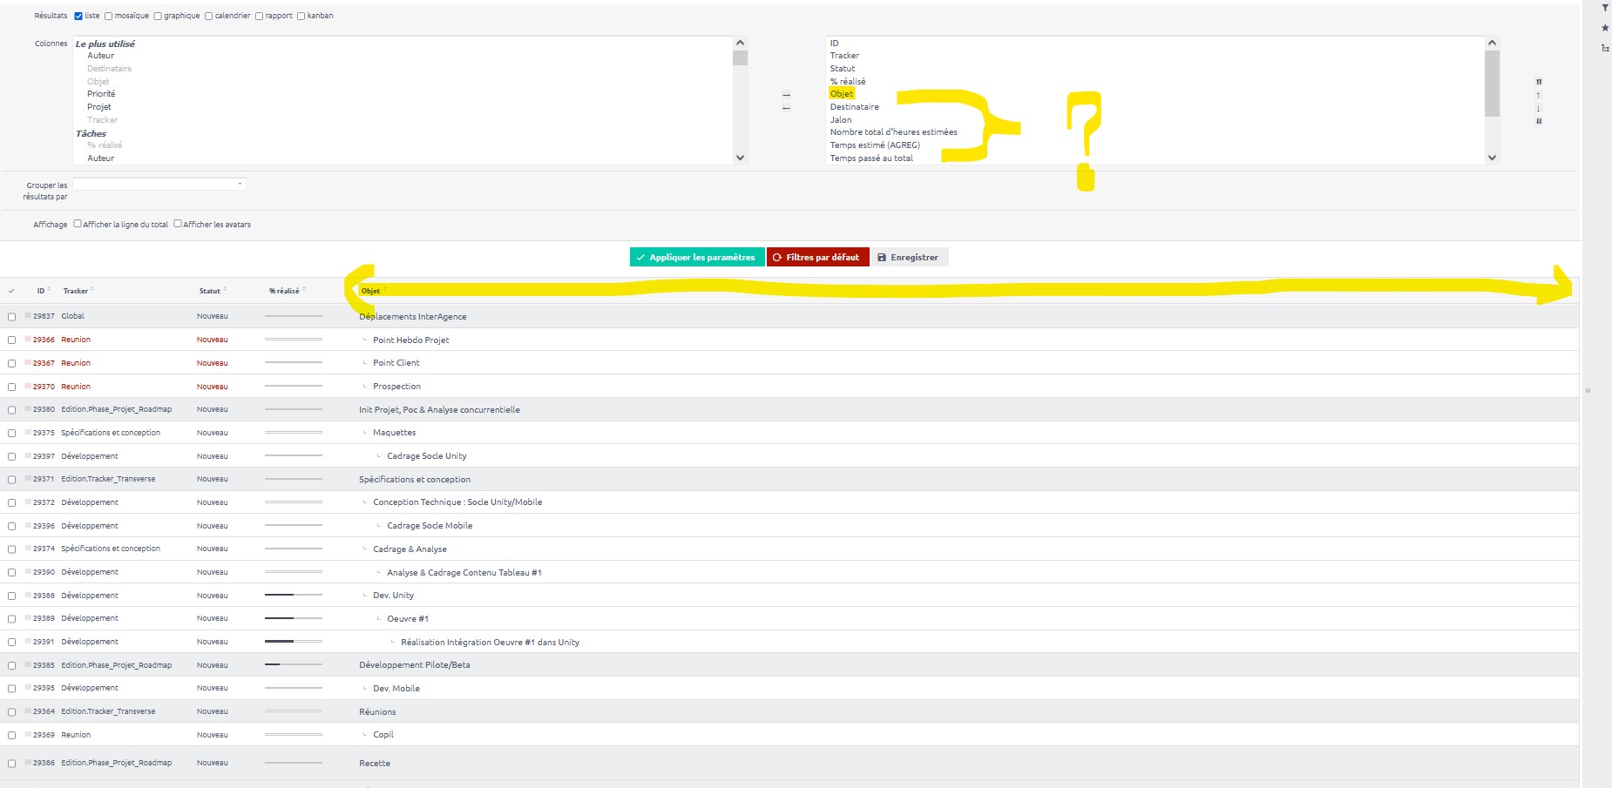Click Edition.Tracker_Transverse tracker for issue 29364
This screenshot has height=788, width=1612.
108,711
